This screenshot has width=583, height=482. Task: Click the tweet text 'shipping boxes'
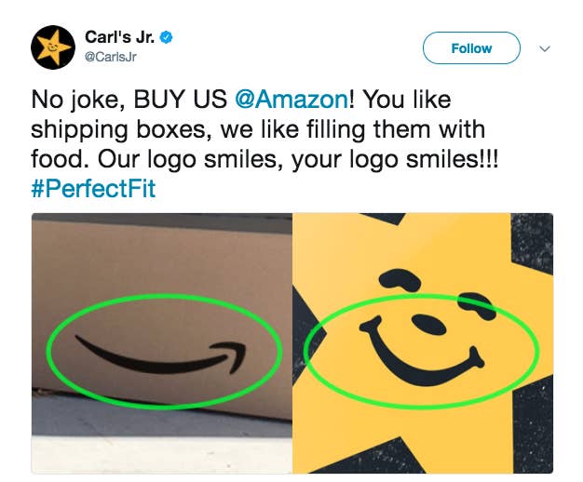pos(122,130)
